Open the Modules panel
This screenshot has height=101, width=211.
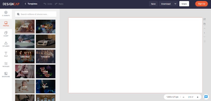click(6, 65)
